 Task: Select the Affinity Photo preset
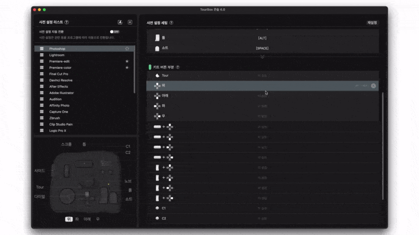[x=84, y=105]
